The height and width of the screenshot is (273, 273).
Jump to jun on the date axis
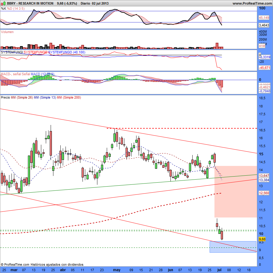pyautogui.click(x=170, y=270)
